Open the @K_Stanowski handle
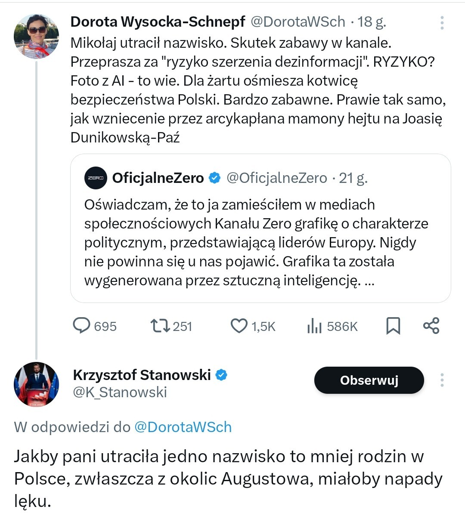The width and height of the screenshot is (465, 516). click(x=120, y=392)
